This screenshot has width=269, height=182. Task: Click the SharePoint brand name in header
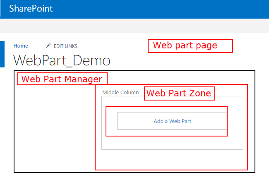click(x=31, y=8)
